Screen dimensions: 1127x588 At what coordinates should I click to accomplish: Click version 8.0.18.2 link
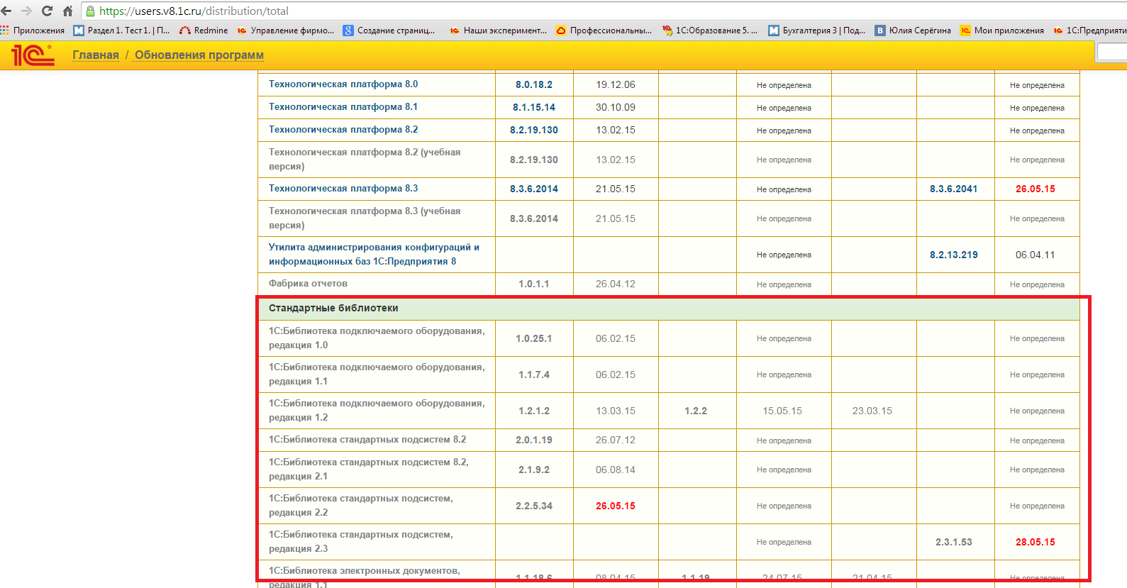[x=534, y=84]
